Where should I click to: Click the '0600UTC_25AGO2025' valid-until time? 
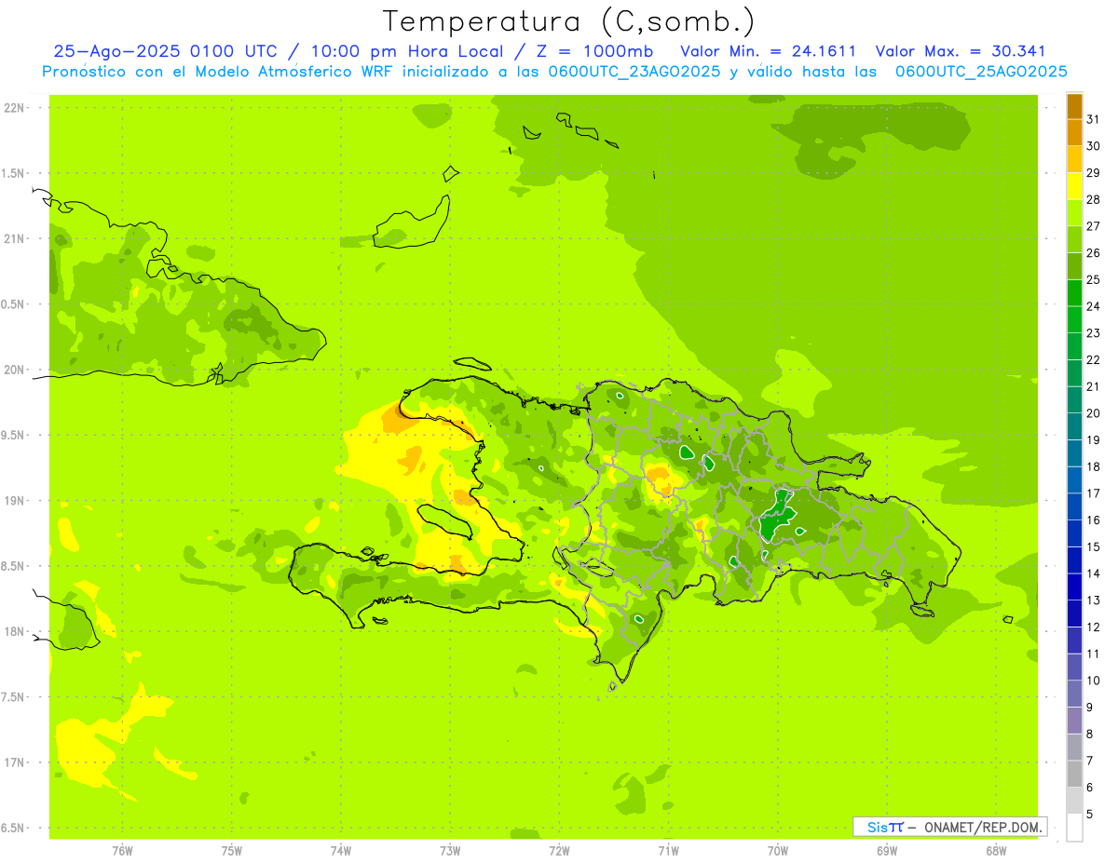pyautogui.click(x=980, y=72)
